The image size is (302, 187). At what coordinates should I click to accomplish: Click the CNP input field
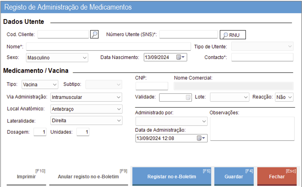(x=152, y=86)
